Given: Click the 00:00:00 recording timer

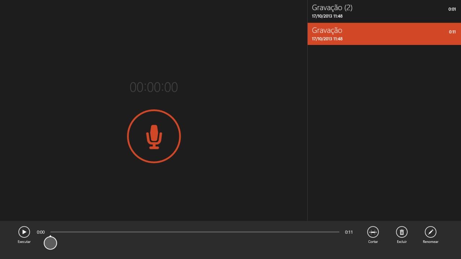Looking at the screenshot, I should click(154, 87).
